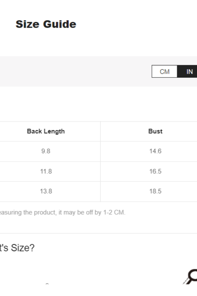The image size is (197, 296).
Task: Select the 13.8 back length cell
Action: pos(46,191)
